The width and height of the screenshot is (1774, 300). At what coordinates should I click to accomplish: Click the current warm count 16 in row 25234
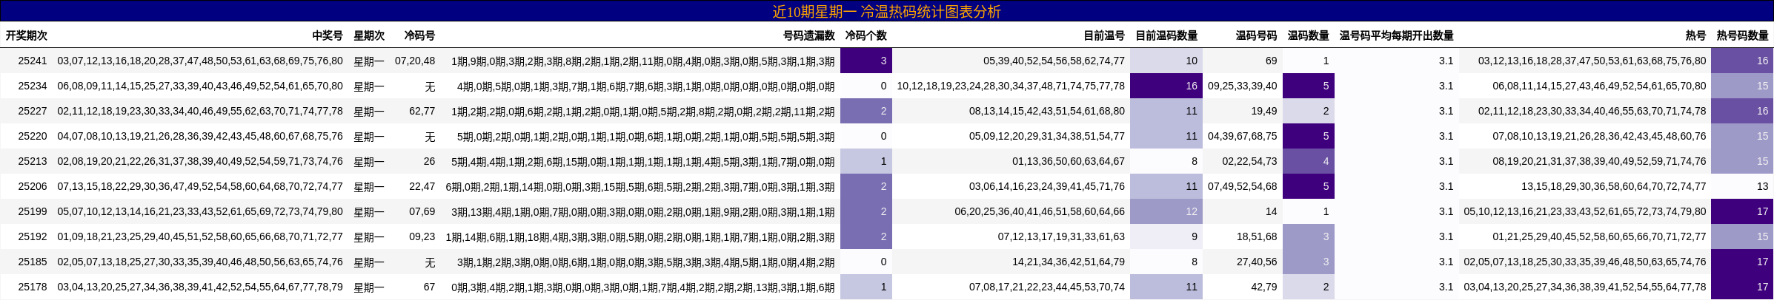[1166, 86]
